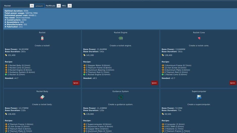The height and width of the screenshot is (133, 237).
Task: Click the coin icon next to 141,200
Action: click(84, 55)
